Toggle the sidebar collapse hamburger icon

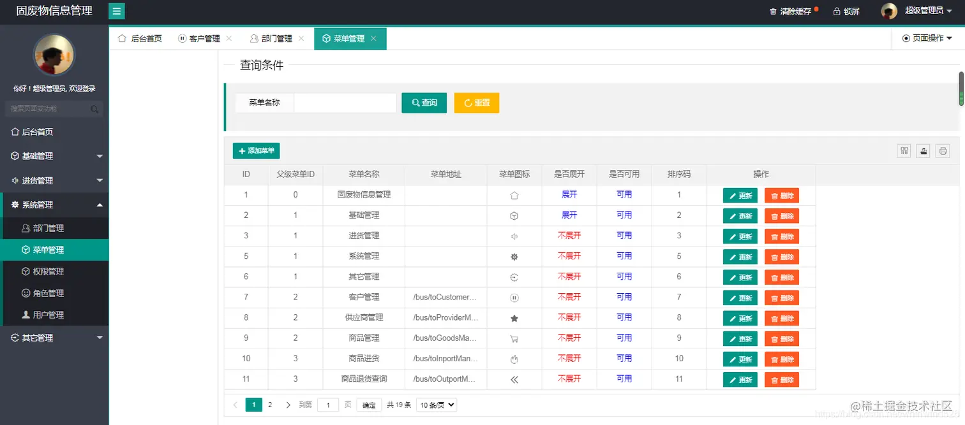pyautogui.click(x=117, y=11)
